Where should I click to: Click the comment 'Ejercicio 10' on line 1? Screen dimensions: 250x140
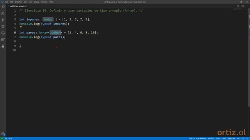point(35,10)
